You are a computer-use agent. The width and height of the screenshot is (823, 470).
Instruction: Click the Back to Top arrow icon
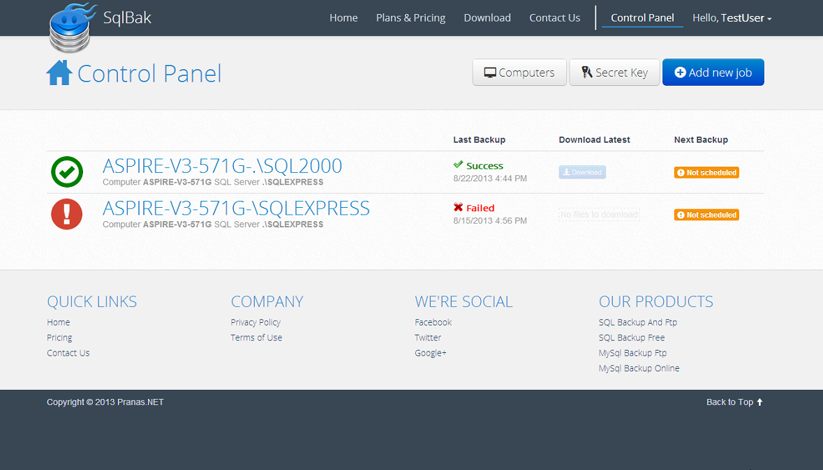click(759, 402)
